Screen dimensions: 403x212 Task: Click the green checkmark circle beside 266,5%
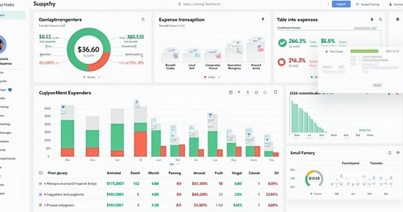[282, 43]
